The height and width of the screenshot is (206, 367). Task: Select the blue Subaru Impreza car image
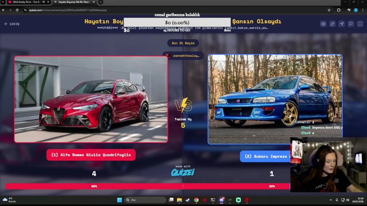(275, 99)
